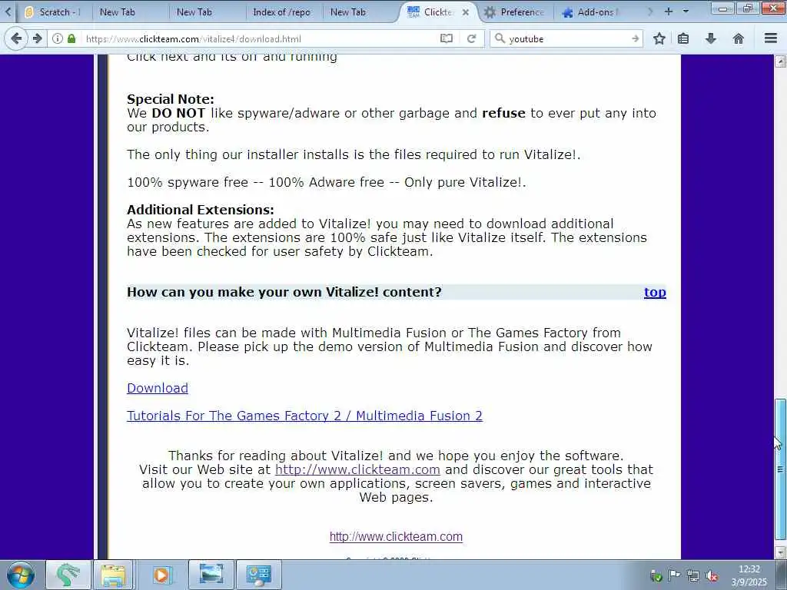Switch to the Add-ons tab
Image resolution: width=787 pixels, height=590 pixels.
tap(591, 12)
